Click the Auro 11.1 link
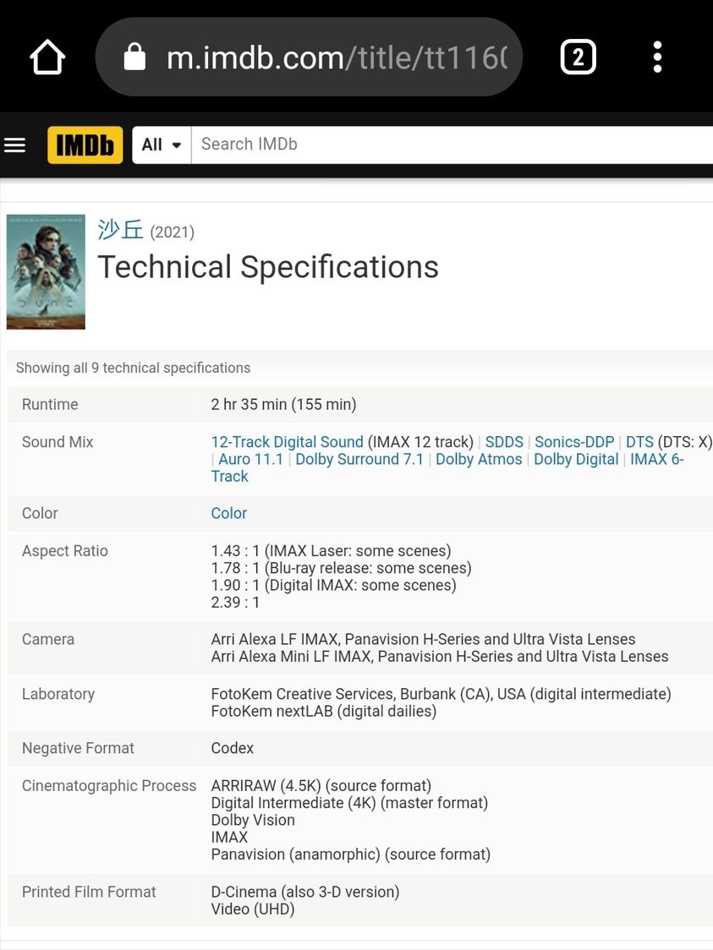 (250, 459)
